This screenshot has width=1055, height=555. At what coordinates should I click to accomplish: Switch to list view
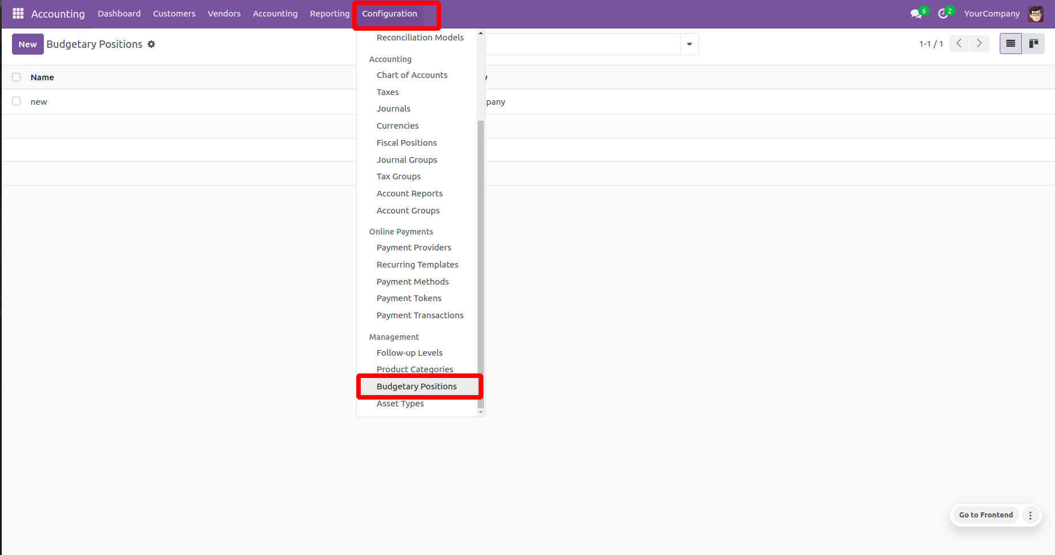coord(1011,44)
